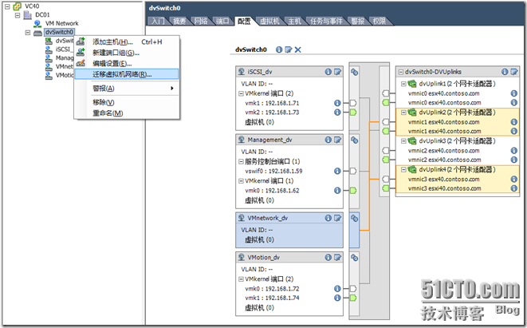Open info icon of VMnetwork_dv port group
This screenshot has width=527, height=328.
coord(328,218)
